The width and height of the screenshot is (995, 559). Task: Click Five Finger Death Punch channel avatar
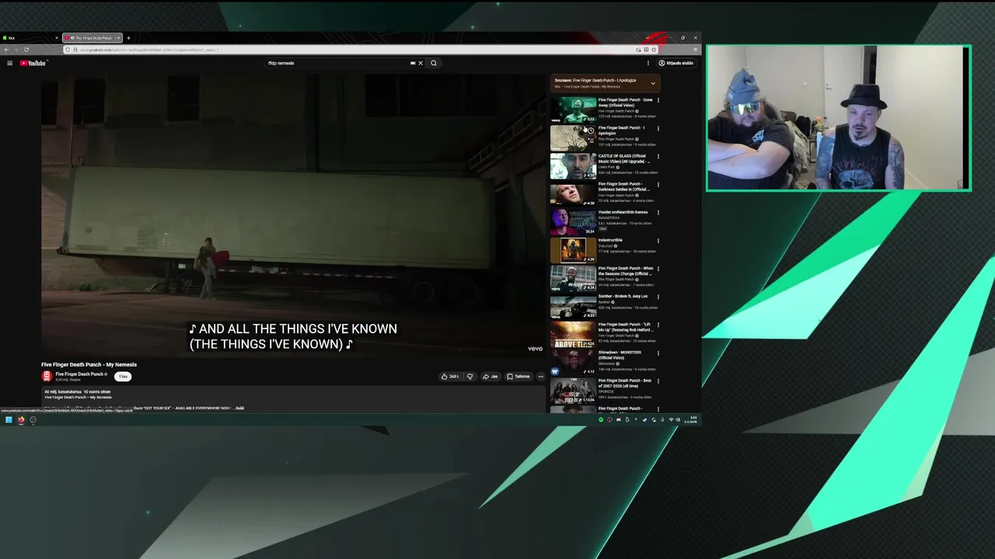coord(47,377)
